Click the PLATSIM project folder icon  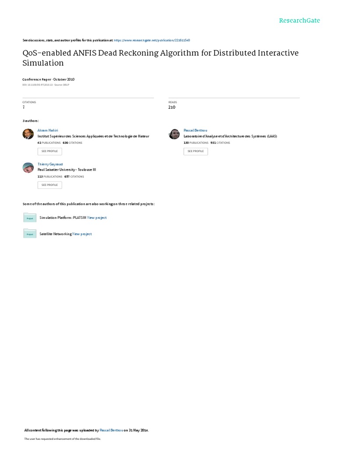point(30,217)
